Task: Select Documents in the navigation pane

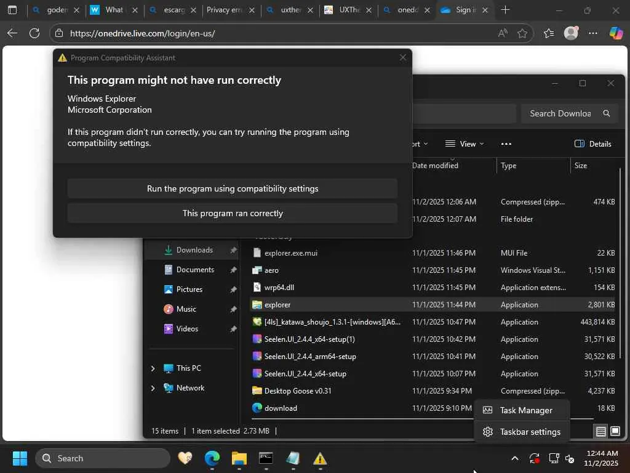Action: (x=195, y=270)
